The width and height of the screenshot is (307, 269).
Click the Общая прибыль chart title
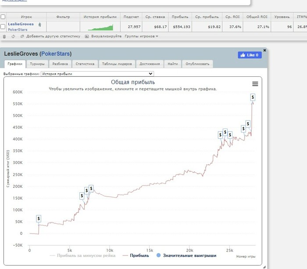(133, 82)
